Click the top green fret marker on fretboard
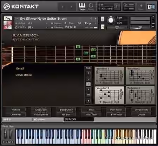Image resolution: width=158 pixels, height=146 pixels. tap(78, 47)
